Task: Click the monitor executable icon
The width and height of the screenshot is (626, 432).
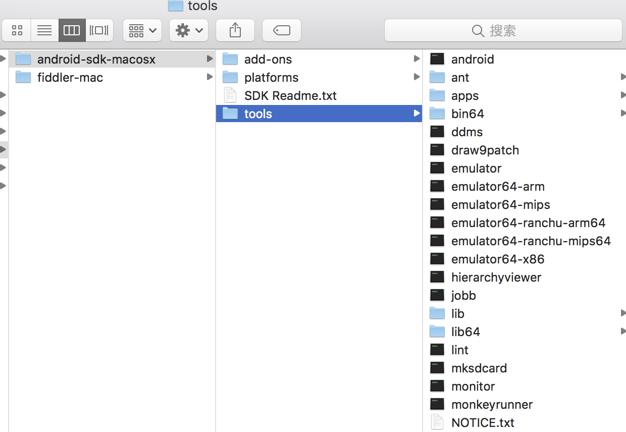Action: (437, 386)
